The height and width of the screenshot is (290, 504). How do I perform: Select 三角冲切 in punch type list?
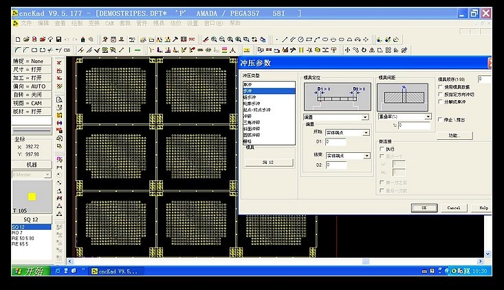(269, 123)
